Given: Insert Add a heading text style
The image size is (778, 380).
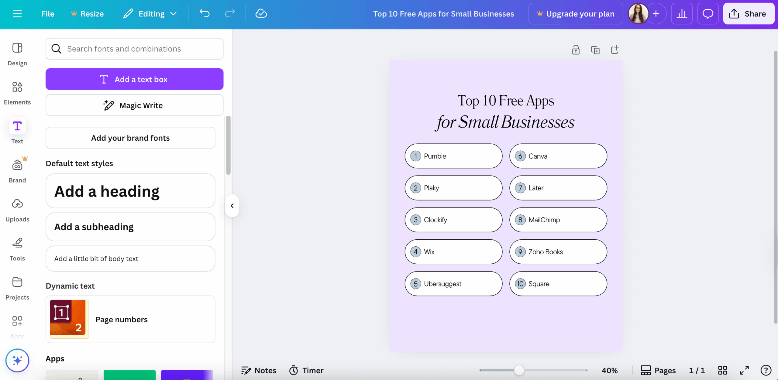Looking at the screenshot, I should click(x=130, y=191).
